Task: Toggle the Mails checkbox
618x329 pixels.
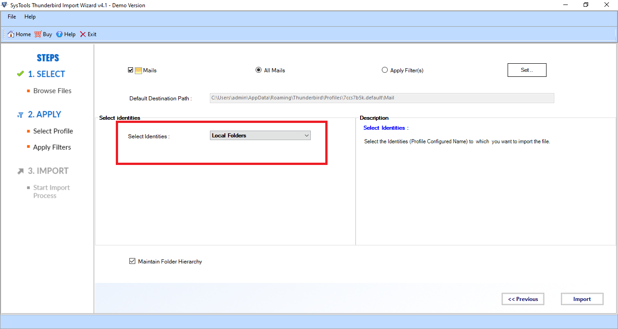Action: pyautogui.click(x=131, y=70)
